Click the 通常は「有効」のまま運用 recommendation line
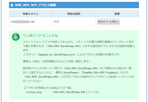The image size is (148, 102). pyautogui.click(x=57, y=61)
